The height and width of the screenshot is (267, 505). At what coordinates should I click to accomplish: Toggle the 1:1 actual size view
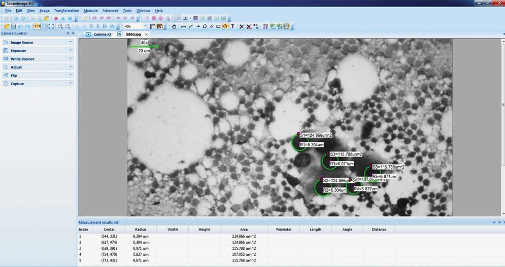click(37, 26)
